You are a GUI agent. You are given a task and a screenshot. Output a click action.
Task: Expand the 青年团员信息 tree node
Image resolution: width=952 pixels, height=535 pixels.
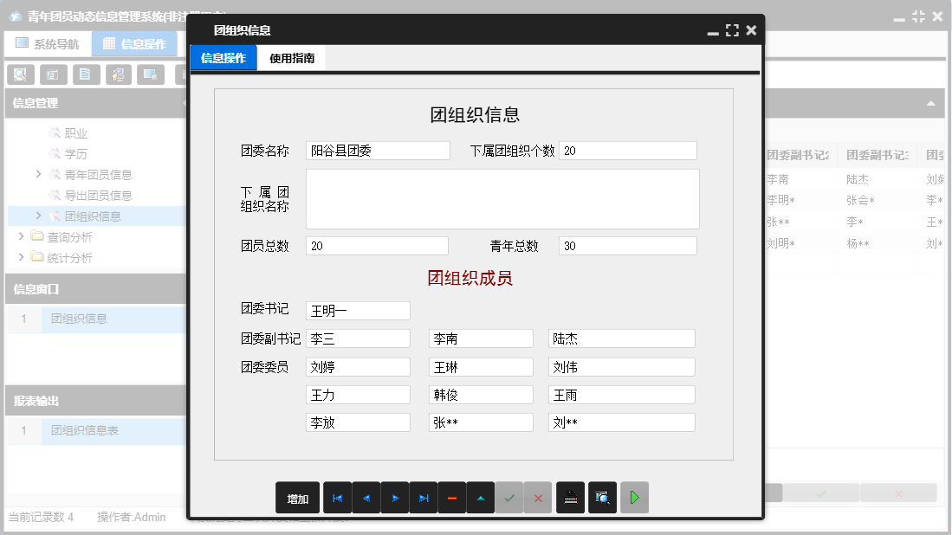point(37,174)
